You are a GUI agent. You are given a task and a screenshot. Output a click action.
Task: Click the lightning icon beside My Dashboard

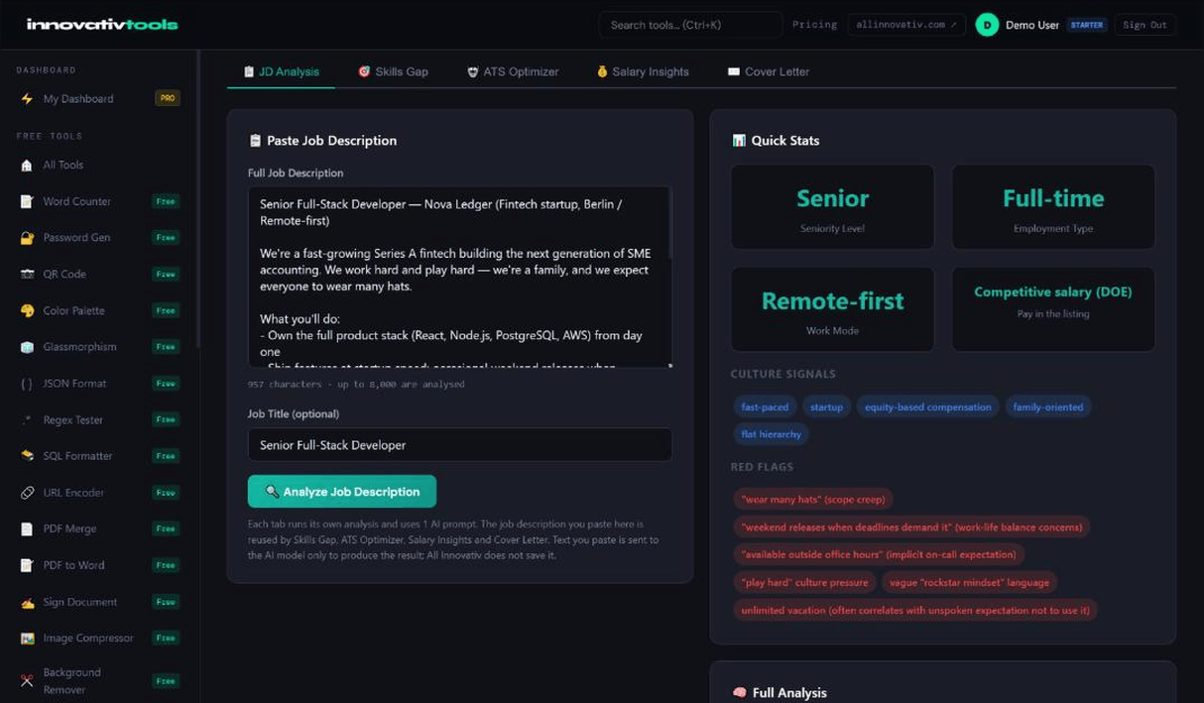pos(27,99)
